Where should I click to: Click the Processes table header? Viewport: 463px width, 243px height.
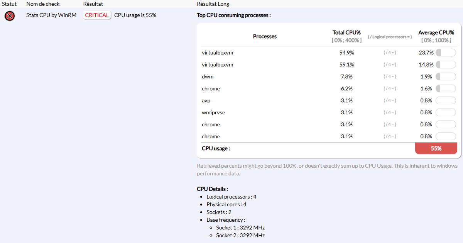(x=265, y=36)
